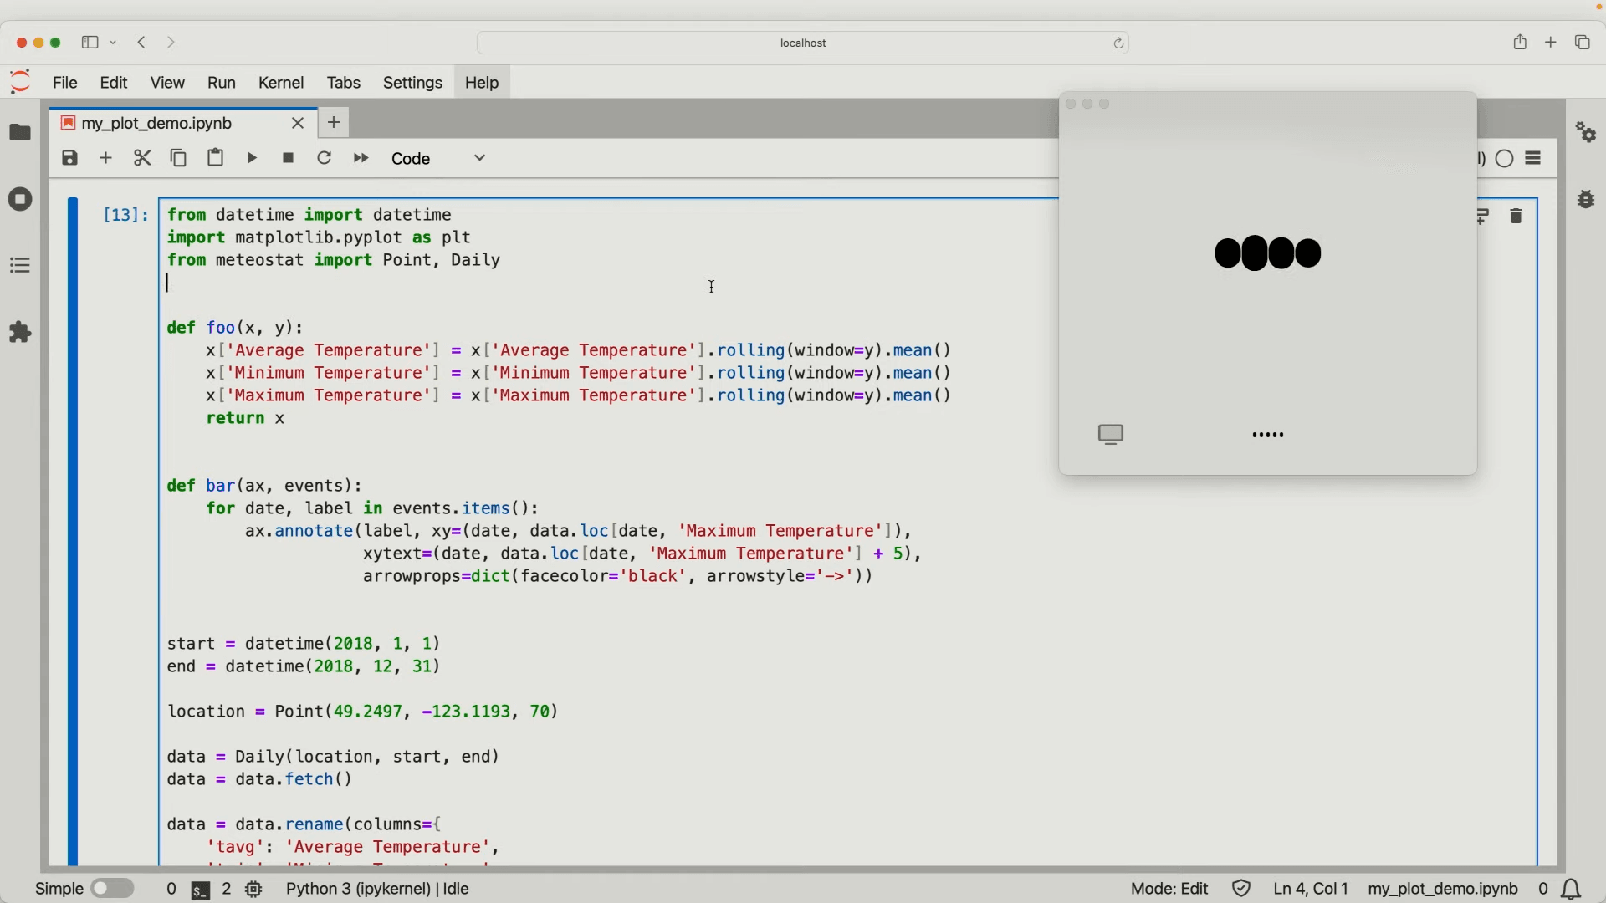
Task: Go back with the browser back arrow
Action: point(142,43)
